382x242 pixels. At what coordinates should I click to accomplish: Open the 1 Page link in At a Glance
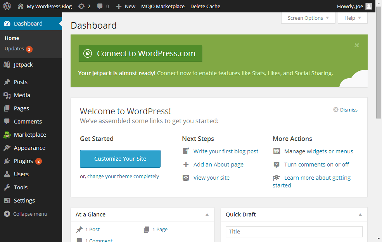click(160, 229)
